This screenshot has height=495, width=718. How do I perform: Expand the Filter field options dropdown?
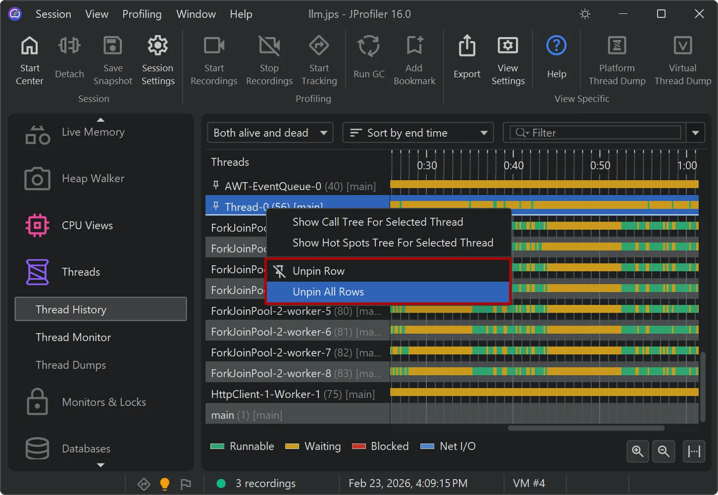pos(695,132)
